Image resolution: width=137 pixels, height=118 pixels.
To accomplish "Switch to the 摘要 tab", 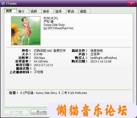I will [x=11, y=11].
